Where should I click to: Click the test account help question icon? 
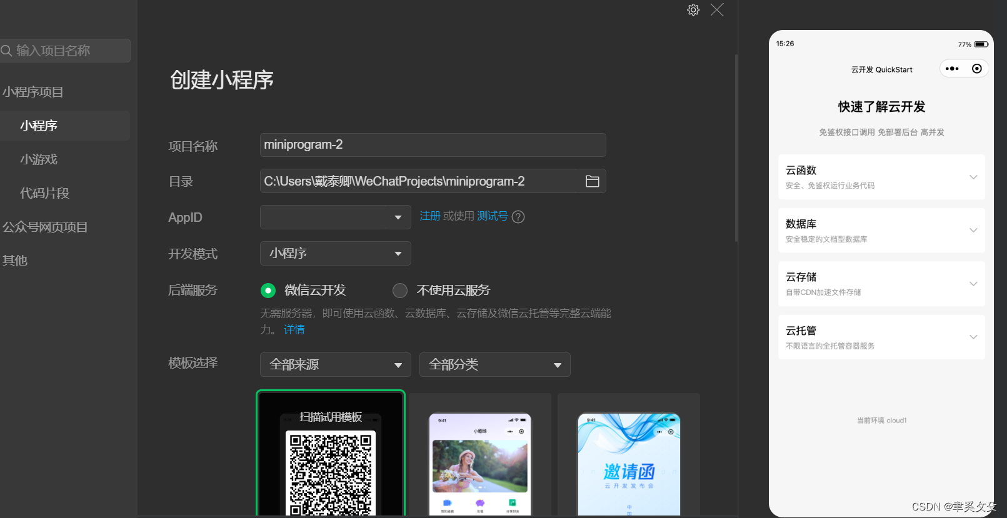[x=518, y=217]
